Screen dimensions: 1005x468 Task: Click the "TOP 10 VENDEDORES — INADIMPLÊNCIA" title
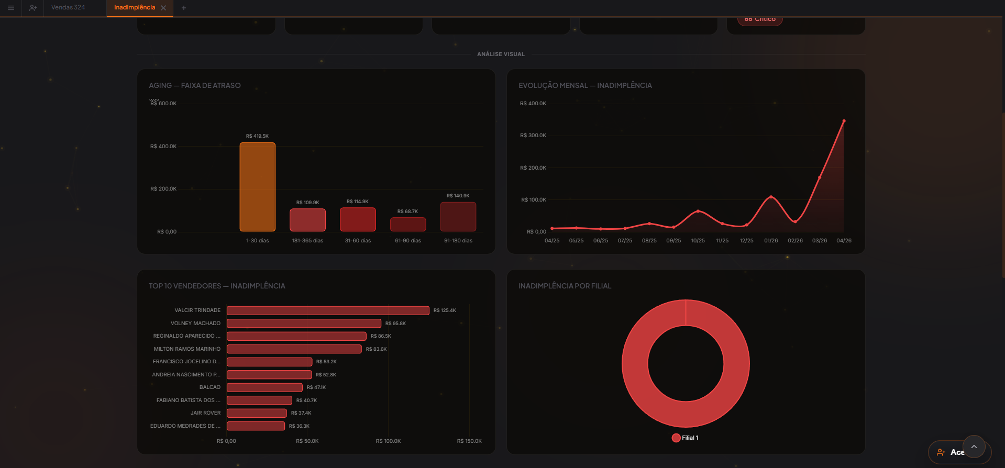217,286
